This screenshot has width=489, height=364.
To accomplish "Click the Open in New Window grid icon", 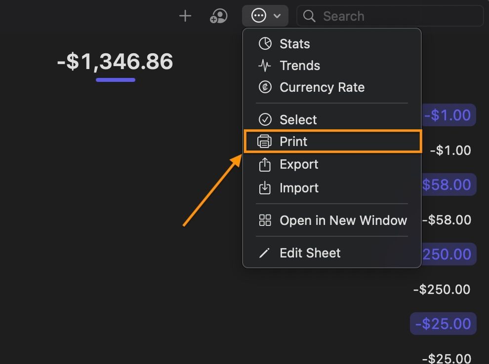I will [265, 220].
